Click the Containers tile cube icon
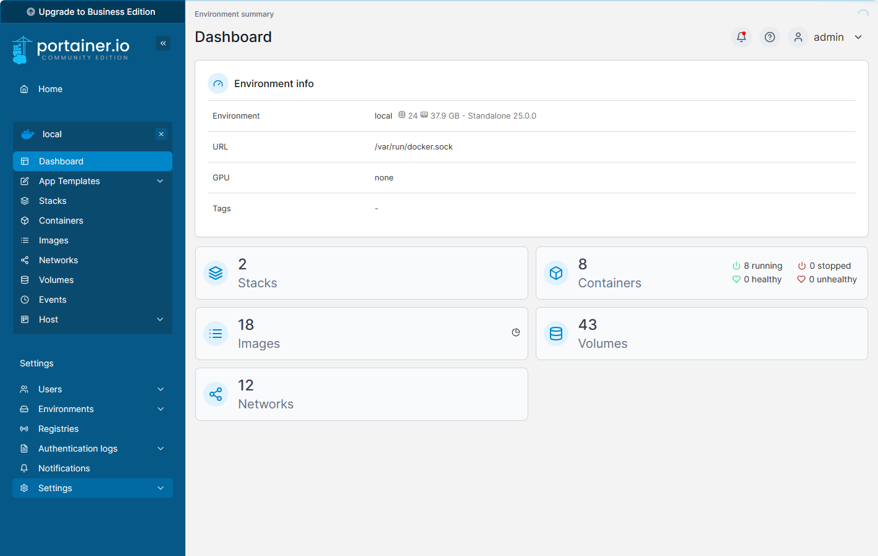The image size is (878, 556). [556, 273]
